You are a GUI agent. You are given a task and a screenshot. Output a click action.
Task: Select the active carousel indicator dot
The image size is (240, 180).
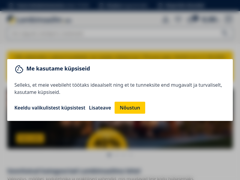(x=109, y=155)
